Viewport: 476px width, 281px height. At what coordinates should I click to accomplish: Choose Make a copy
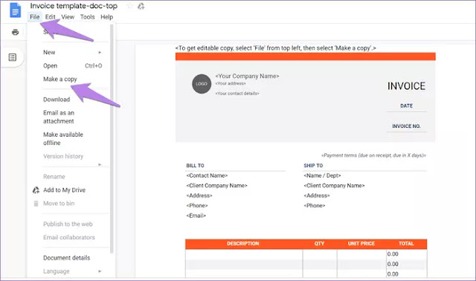(60, 80)
